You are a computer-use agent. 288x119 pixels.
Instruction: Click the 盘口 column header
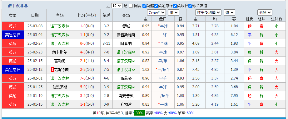(x=163, y=19)
